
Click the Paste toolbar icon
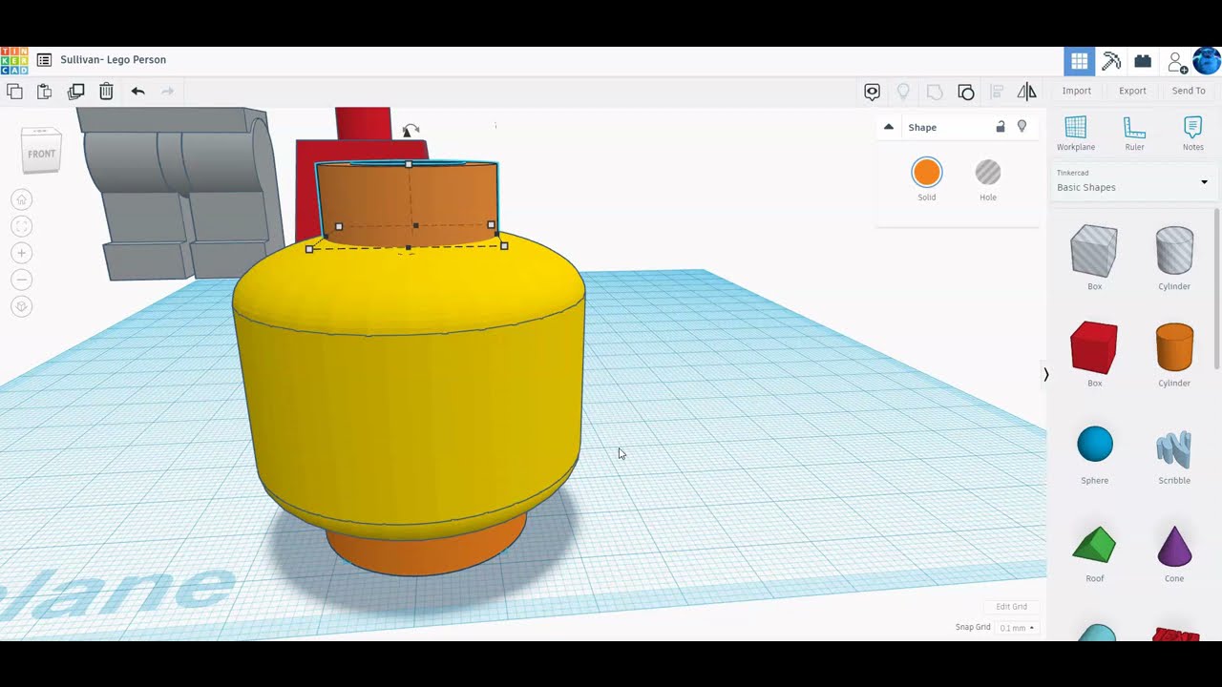click(x=45, y=92)
